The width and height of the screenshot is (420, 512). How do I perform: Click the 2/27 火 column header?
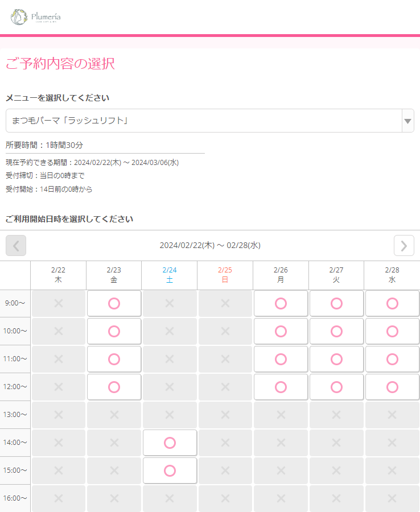336,275
